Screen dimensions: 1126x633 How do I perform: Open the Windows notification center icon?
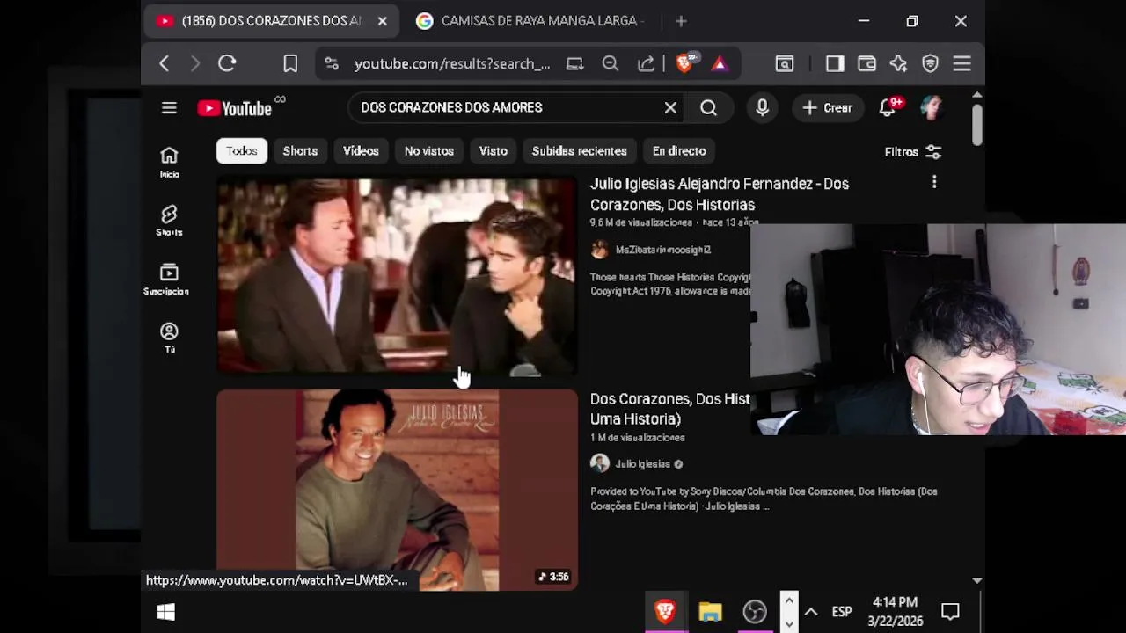pos(950,612)
